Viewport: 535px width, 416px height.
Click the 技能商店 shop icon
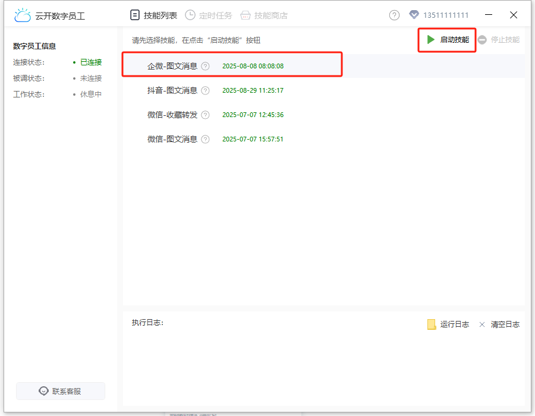point(246,15)
